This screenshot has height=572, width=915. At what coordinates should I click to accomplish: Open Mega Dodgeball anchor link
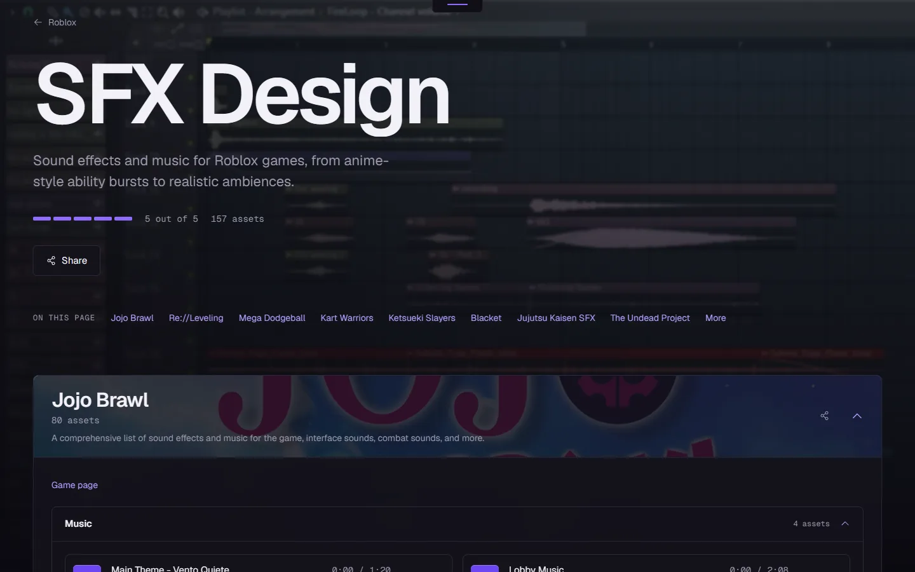click(x=272, y=318)
